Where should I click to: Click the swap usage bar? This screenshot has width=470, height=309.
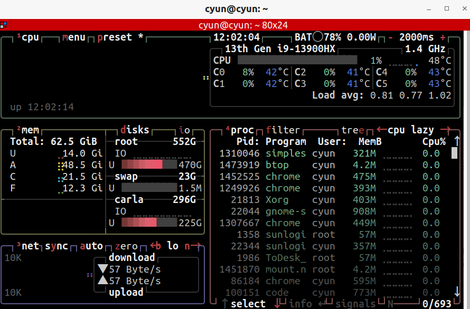[x=149, y=188]
